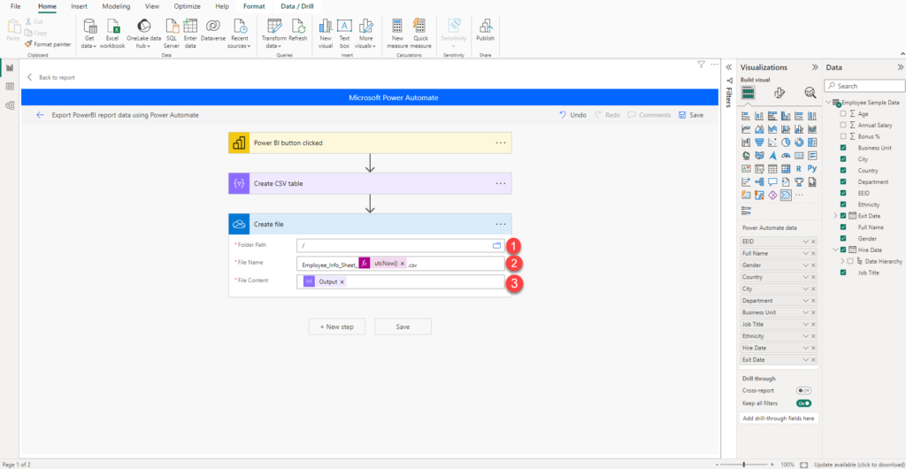906x469 pixels.
Task: Click the Back to report link
Action: [50, 77]
